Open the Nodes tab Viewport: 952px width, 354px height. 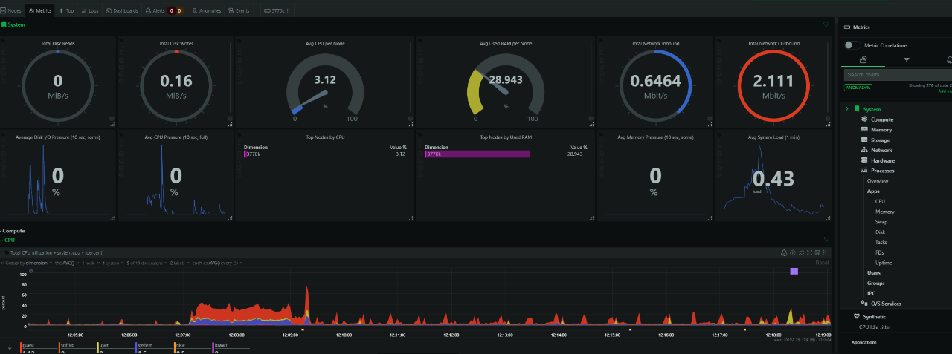12,11
